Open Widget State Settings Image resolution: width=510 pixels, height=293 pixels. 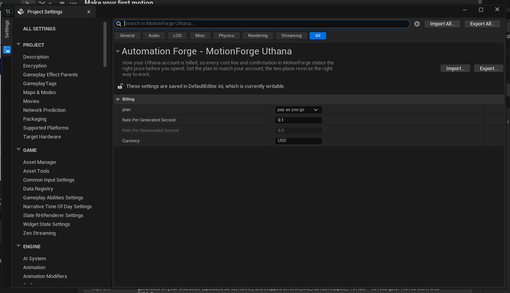coord(47,224)
